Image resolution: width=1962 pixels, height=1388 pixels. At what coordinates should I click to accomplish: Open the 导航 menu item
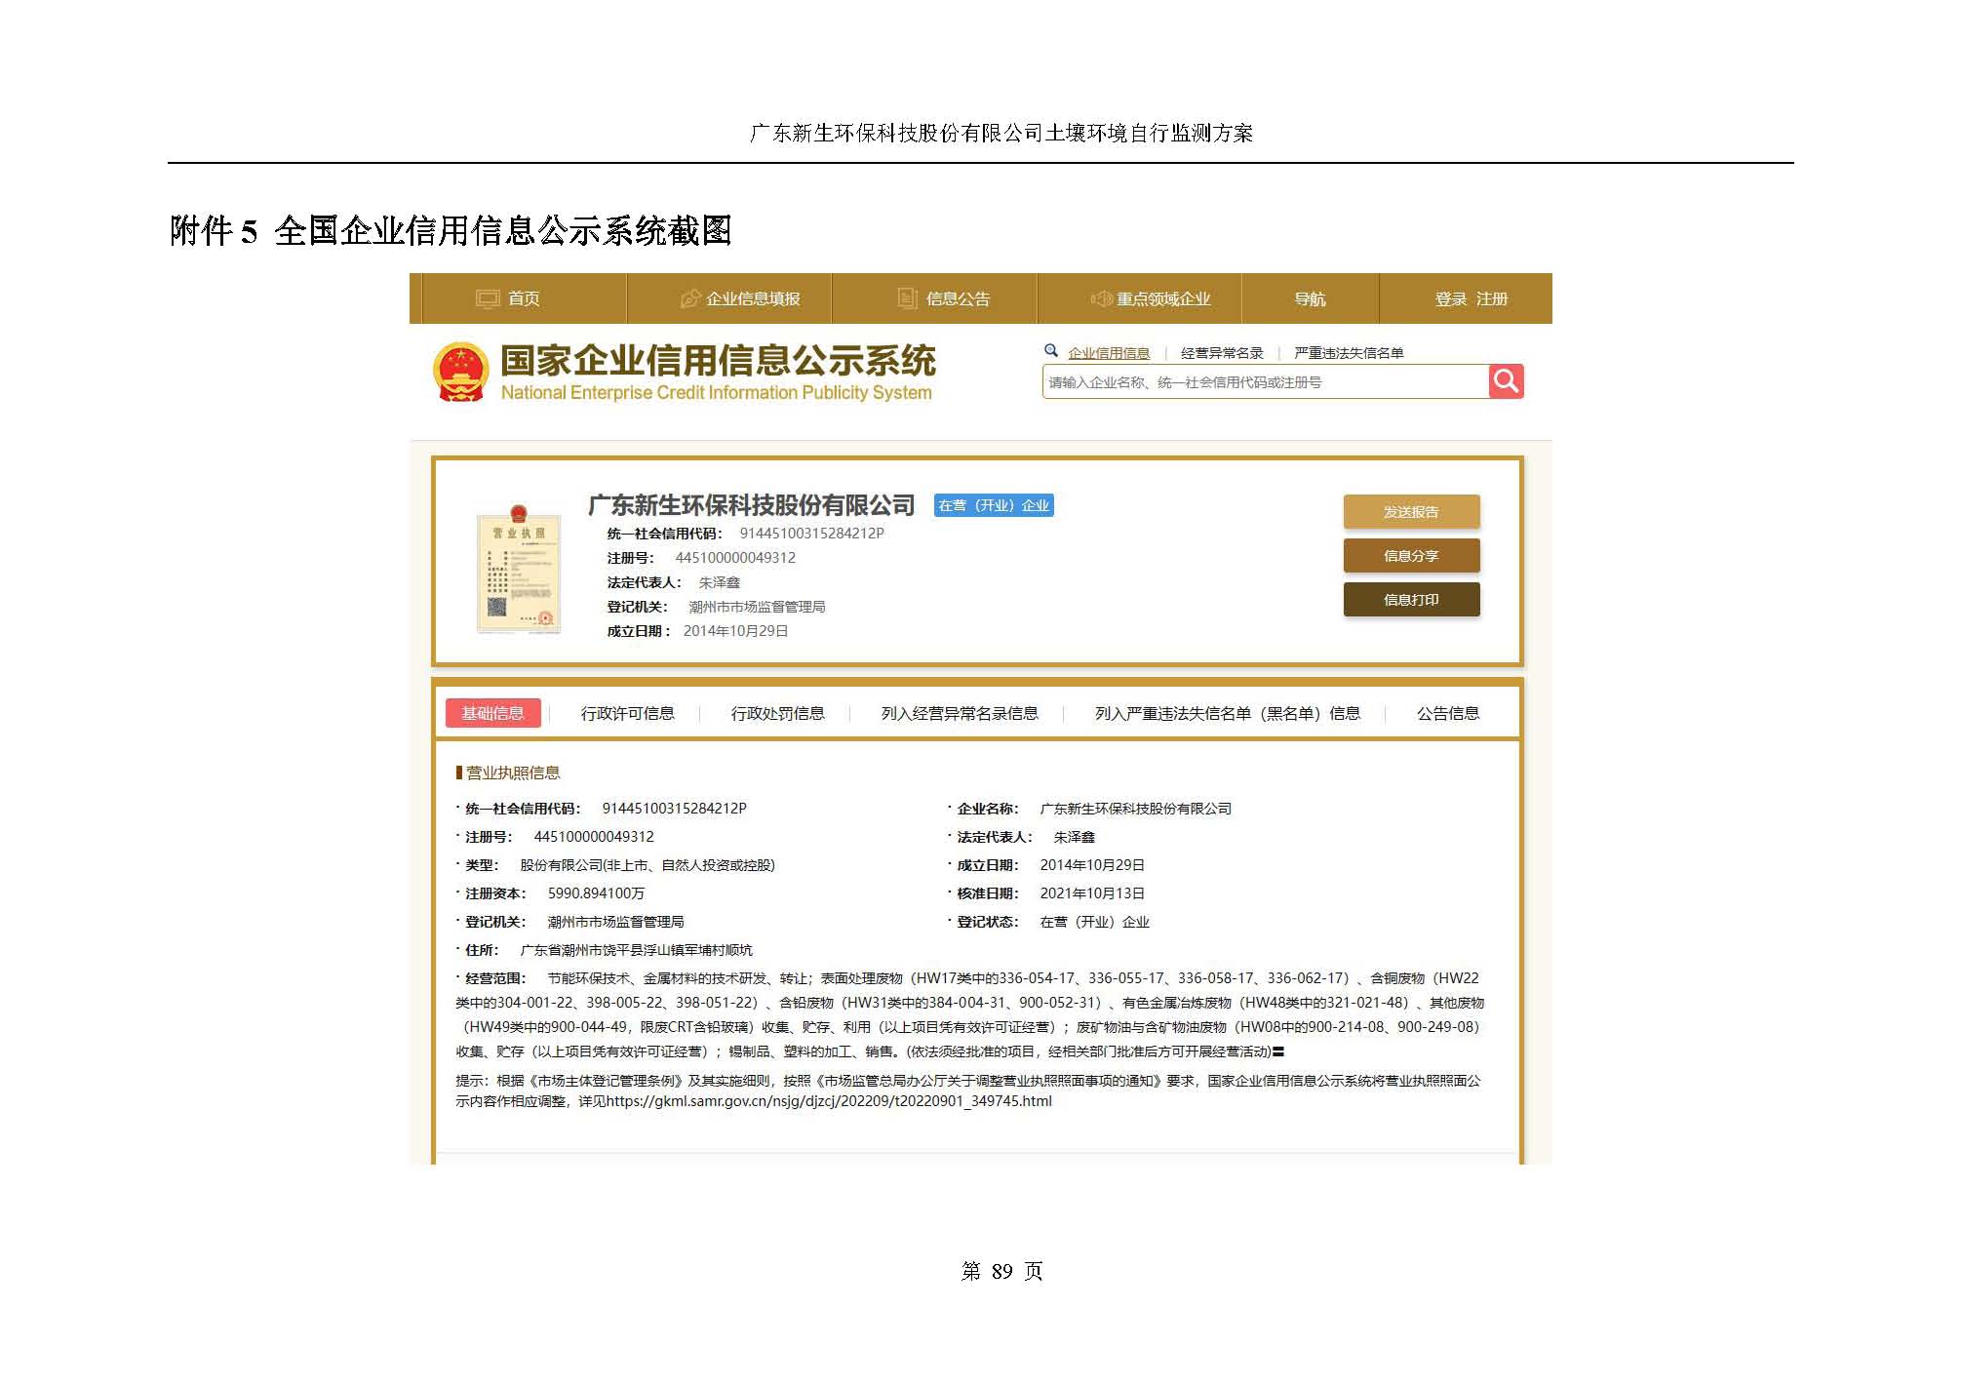click(1309, 298)
